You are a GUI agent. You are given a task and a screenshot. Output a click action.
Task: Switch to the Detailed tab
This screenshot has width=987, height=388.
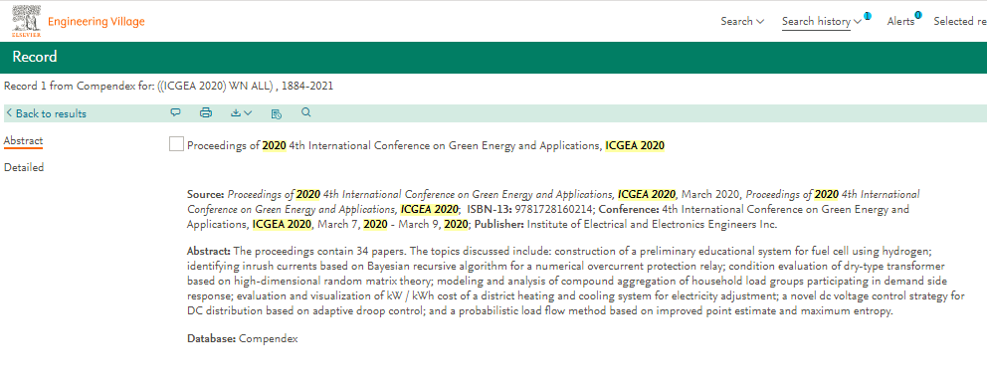point(24,167)
